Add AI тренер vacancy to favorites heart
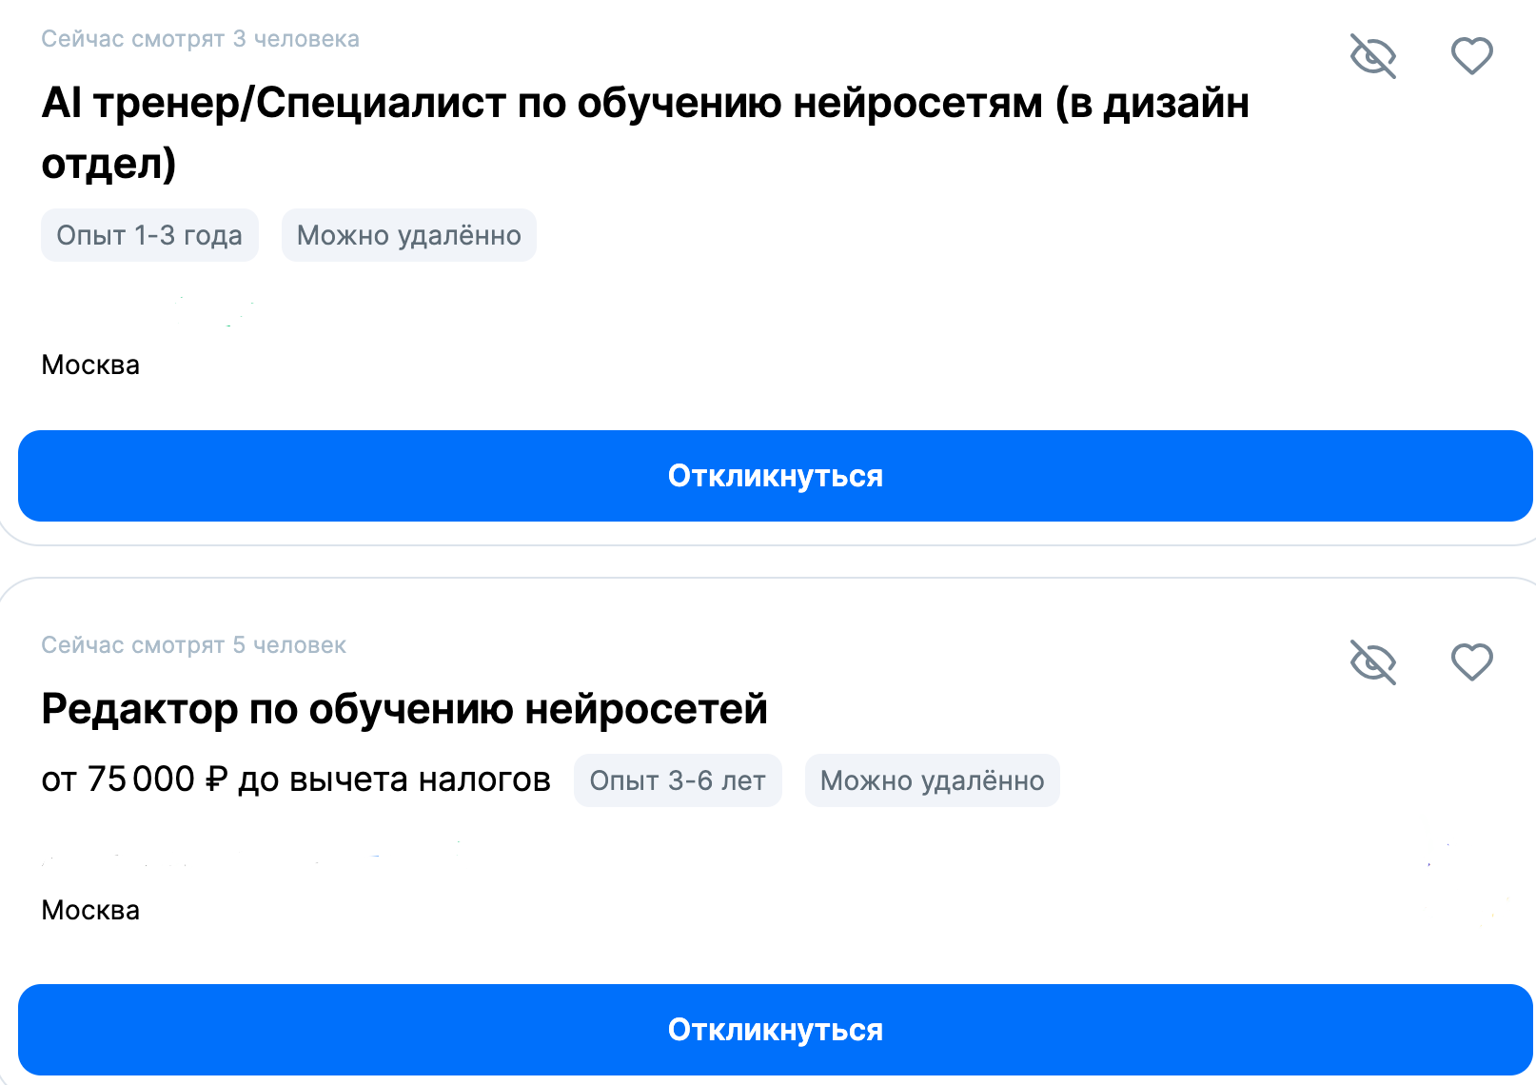Viewport: 1536px width, 1085px height. (1471, 56)
